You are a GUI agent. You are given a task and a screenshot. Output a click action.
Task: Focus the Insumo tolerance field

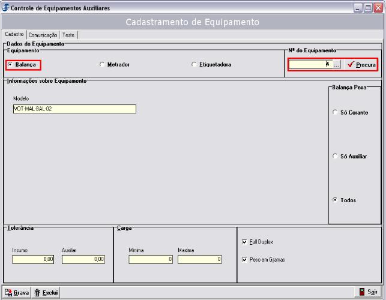[x=34, y=259]
